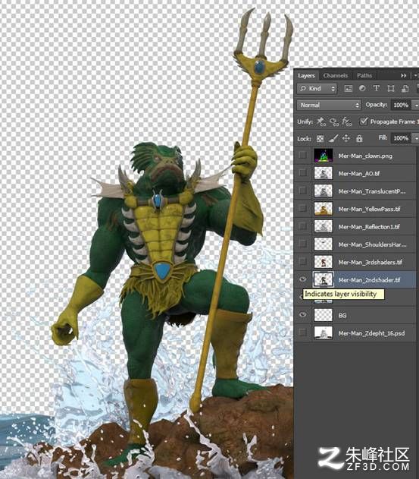Open the Kind filter dropdown
419x479 pixels.
317,89
